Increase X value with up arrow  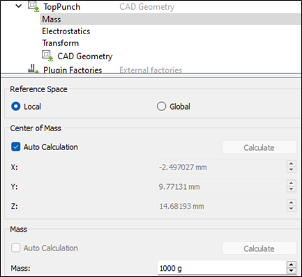292,163
